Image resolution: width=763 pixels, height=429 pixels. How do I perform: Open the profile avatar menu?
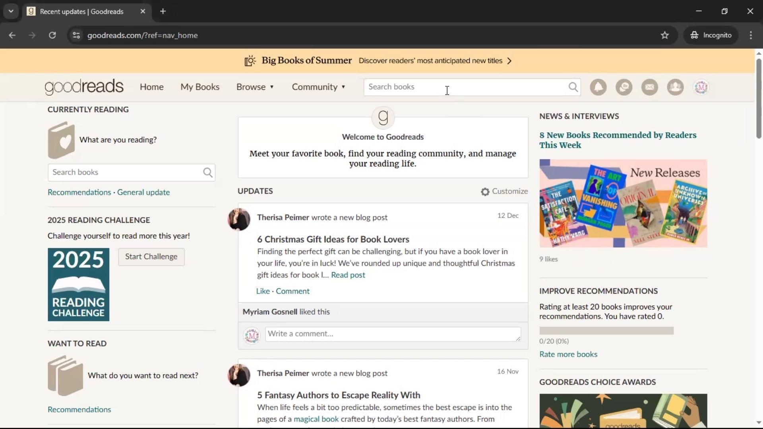pos(701,87)
